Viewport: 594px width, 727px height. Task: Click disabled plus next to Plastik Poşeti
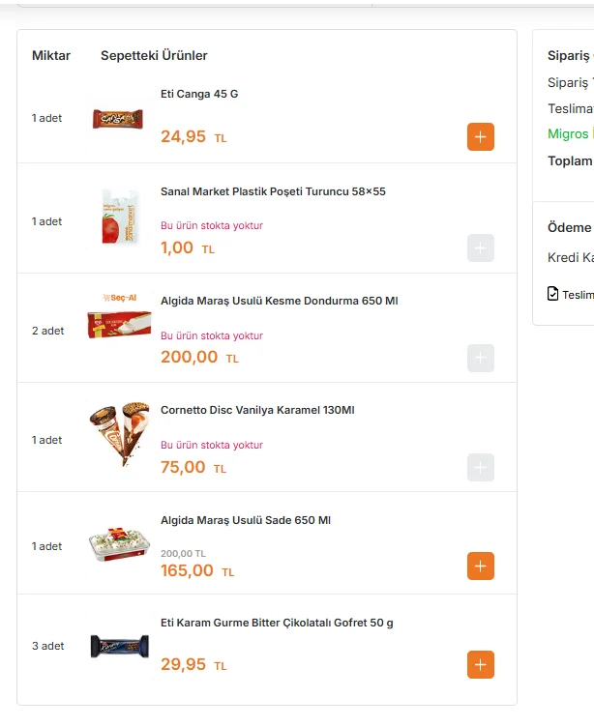click(x=481, y=247)
